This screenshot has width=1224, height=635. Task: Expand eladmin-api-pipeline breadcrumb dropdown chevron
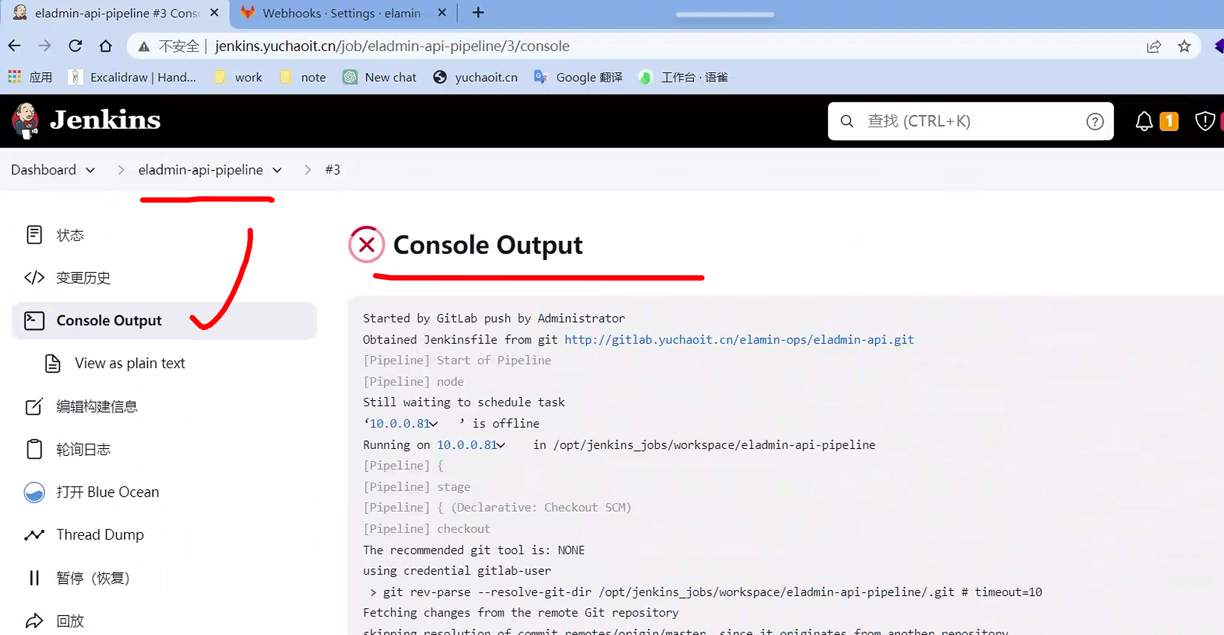277,170
